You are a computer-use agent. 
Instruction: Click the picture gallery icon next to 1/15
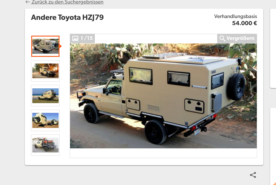click(x=75, y=38)
